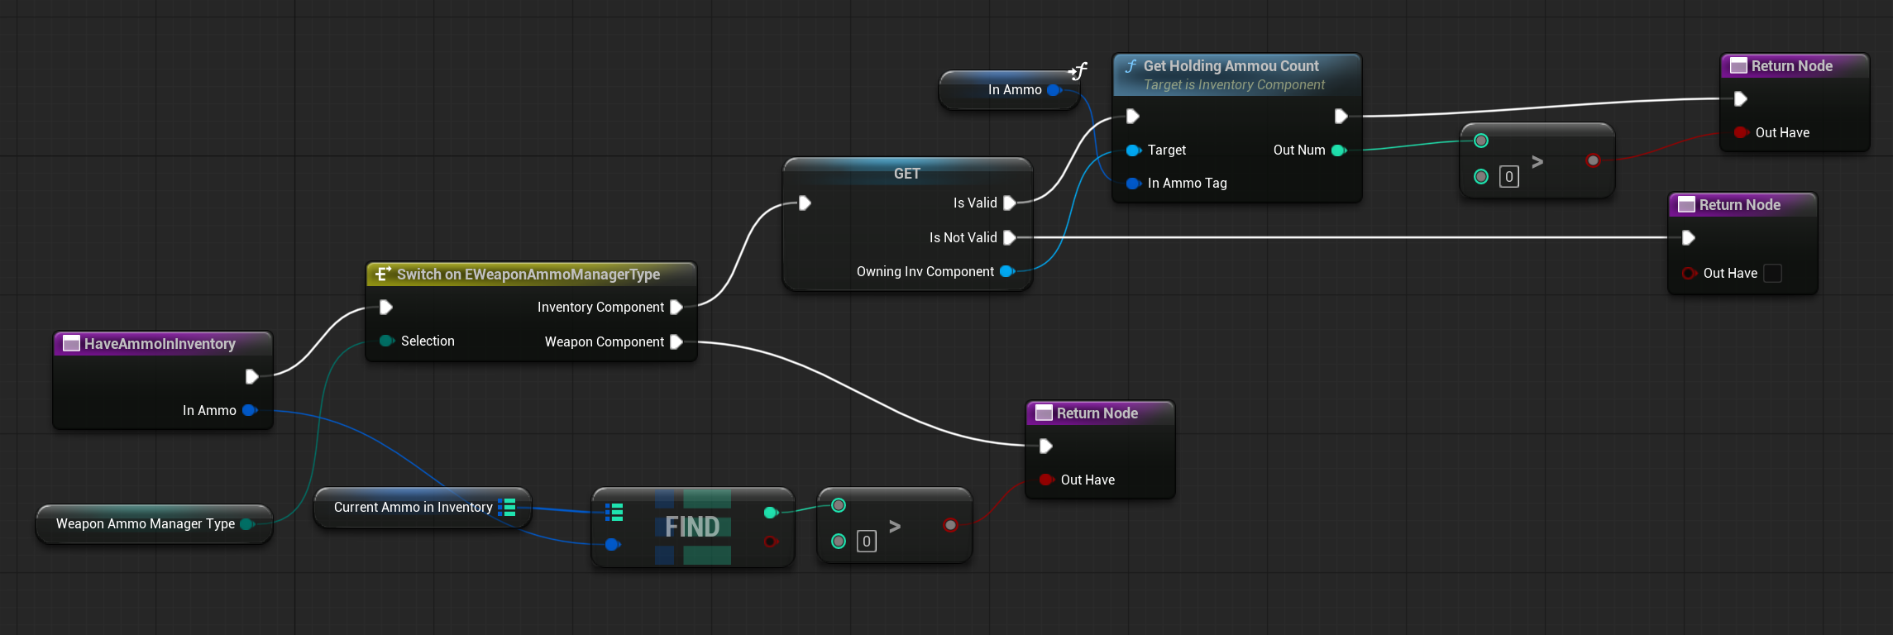Click the HaveAmmoInInventory node title

(160, 344)
